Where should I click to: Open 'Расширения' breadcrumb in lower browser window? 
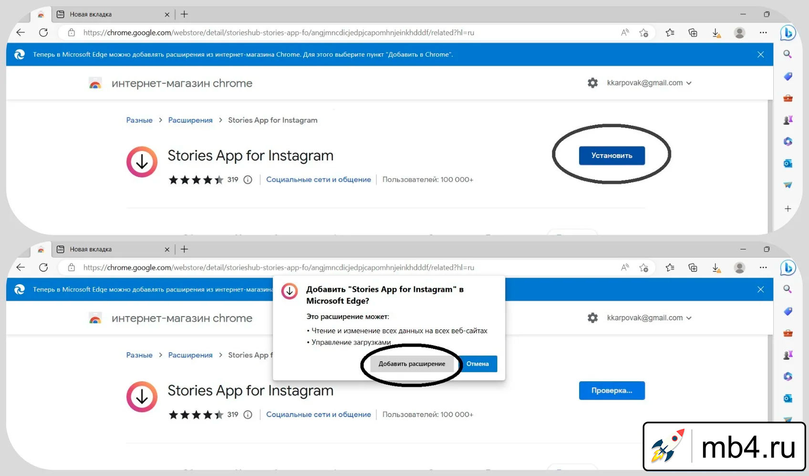[x=190, y=355]
